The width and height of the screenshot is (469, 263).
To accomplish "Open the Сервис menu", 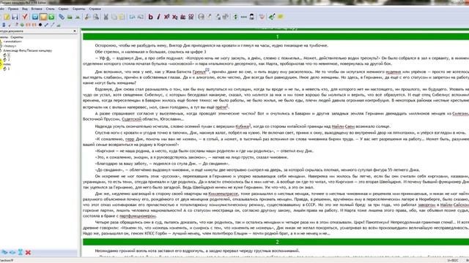I will [x=64, y=9].
